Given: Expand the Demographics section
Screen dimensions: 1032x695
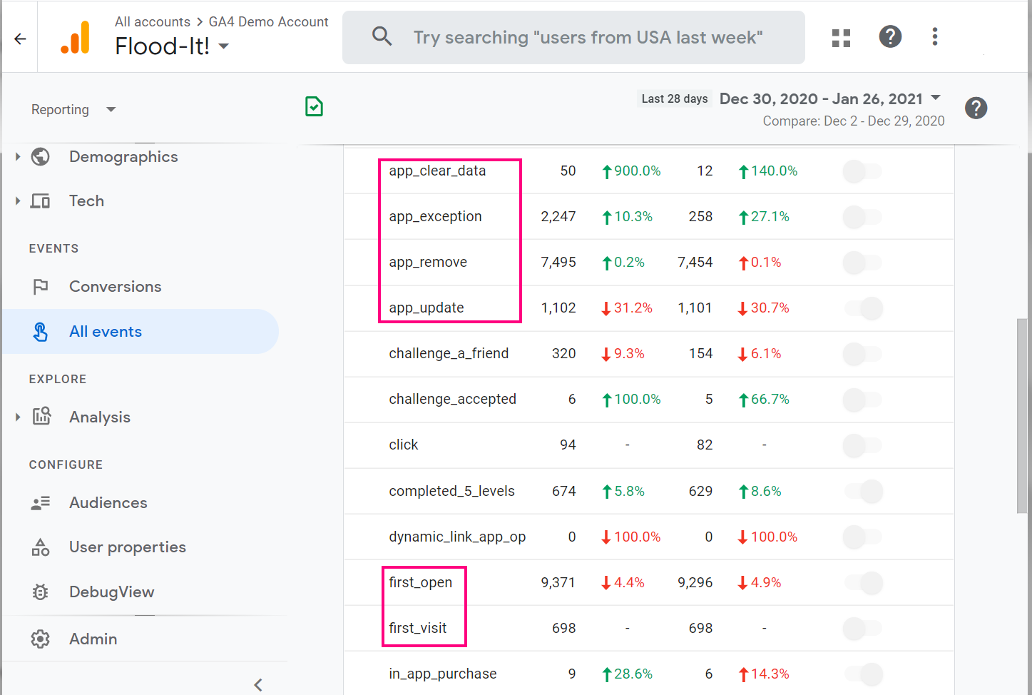Looking at the screenshot, I should [18, 157].
